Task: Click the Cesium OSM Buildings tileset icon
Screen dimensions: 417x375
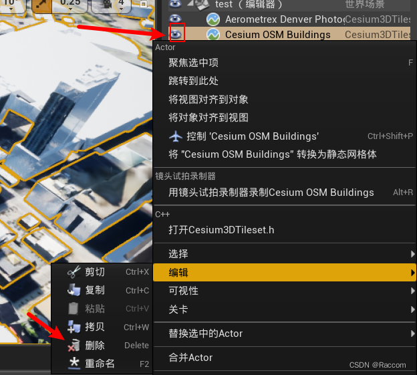Action: coord(213,34)
